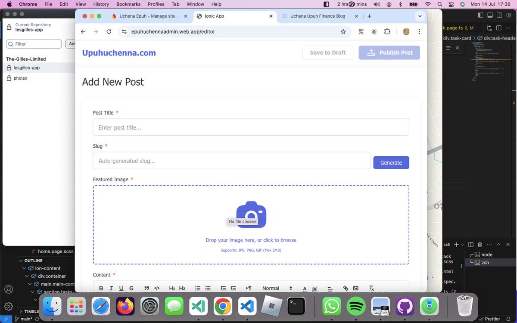
Task: Open the text color picker in toolbar
Action: click(x=305, y=288)
